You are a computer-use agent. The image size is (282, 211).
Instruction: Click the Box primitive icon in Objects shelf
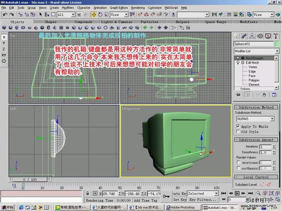point(4,28)
